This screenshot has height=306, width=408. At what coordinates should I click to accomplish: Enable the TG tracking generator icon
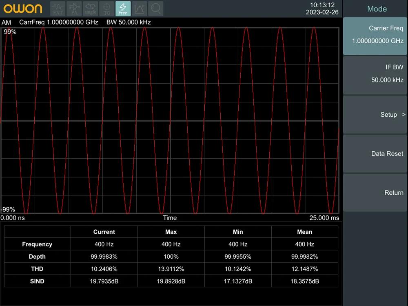coord(106,9)
